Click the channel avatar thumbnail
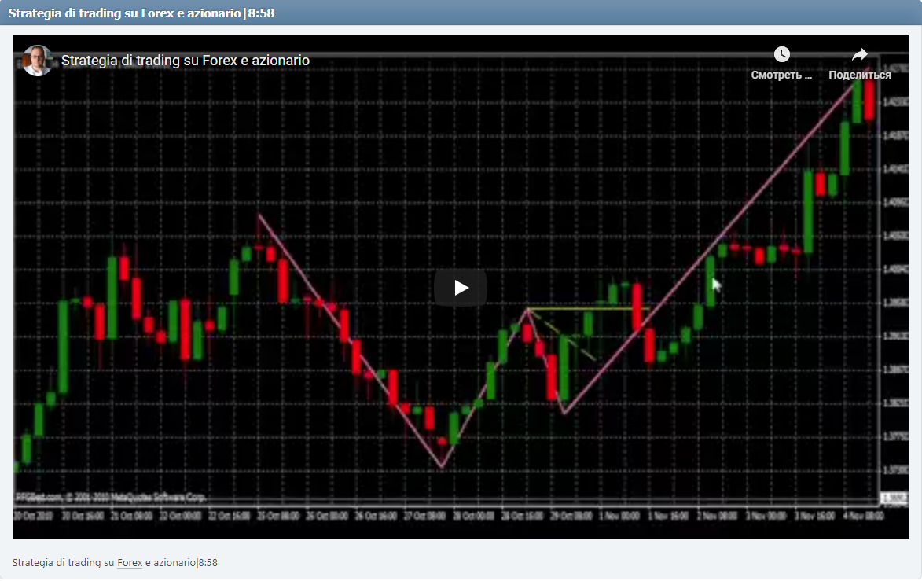The image size is (922, 581). point(37,61)
